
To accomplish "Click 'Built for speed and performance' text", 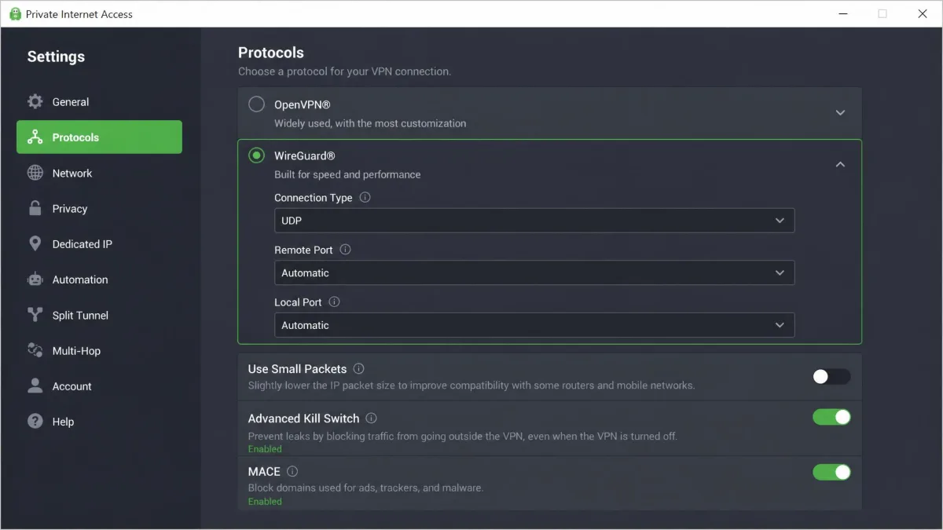I will (x=347, y=174).
